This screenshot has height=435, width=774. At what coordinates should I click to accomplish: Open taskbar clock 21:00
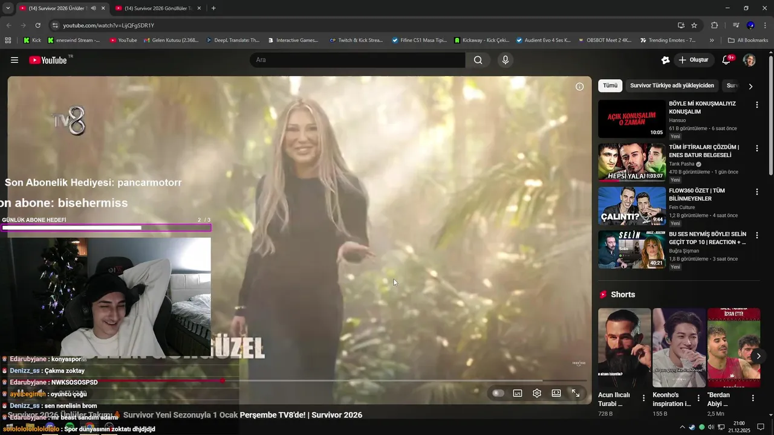click(739, 427)
